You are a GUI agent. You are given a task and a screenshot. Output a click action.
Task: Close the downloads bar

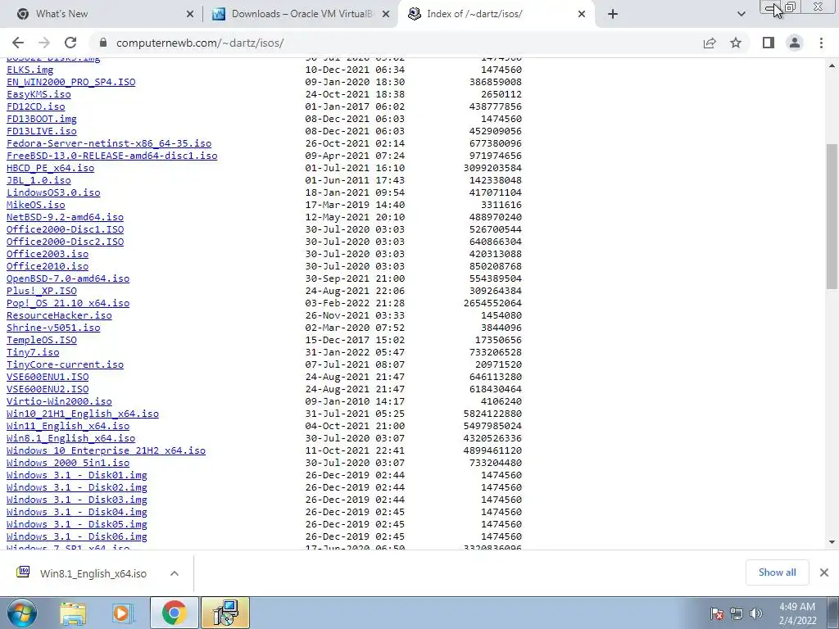coord(824,572)
